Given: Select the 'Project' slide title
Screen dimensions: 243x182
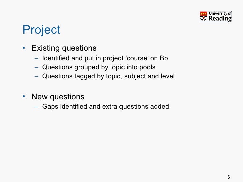Looking at the screenshot, I should click(41, 30).
